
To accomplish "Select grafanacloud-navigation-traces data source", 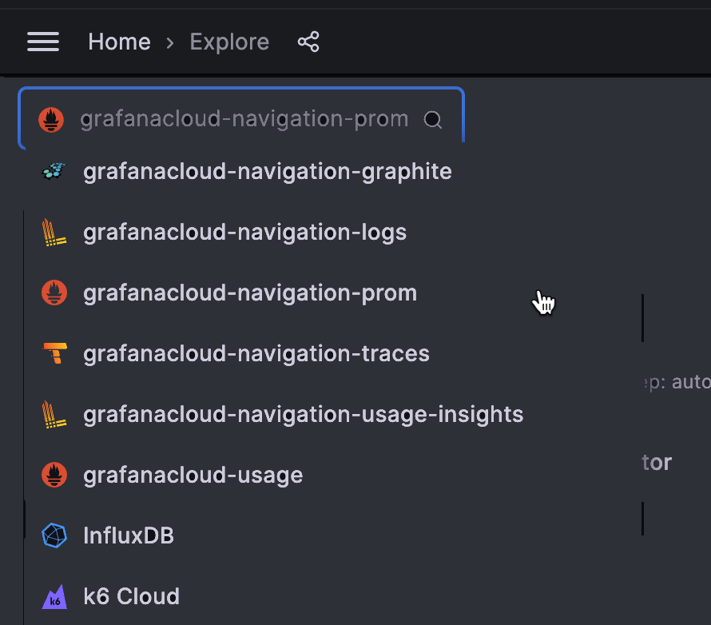I will [256, 354].
